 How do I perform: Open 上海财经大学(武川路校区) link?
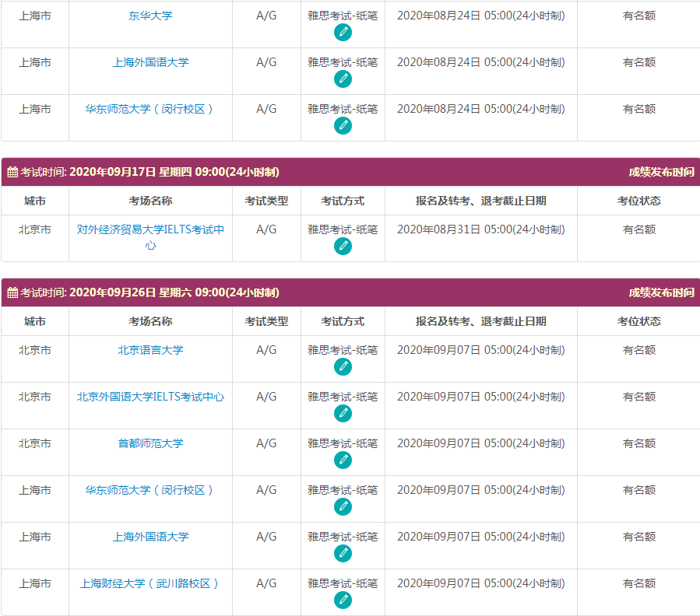click(150, 583)
